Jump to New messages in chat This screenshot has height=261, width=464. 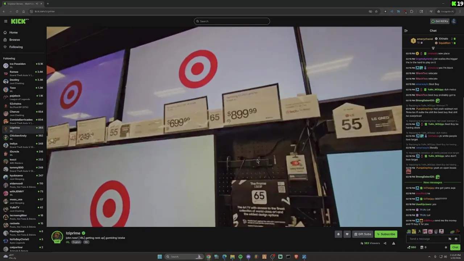click(x=433, y=182)
